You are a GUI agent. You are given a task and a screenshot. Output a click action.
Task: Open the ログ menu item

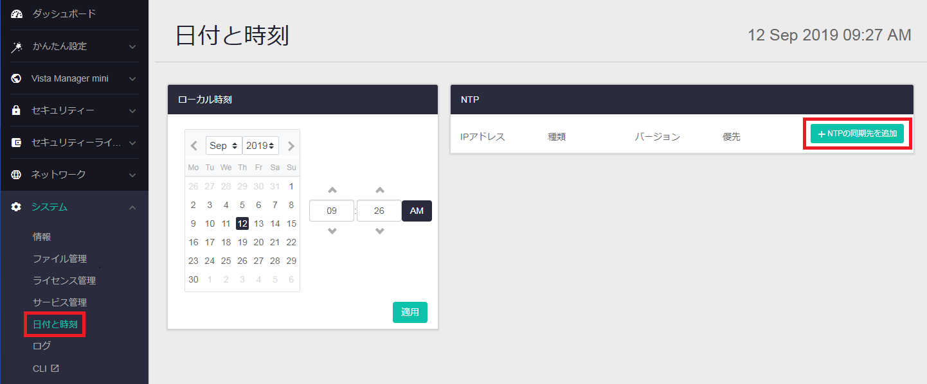(42, 346)
